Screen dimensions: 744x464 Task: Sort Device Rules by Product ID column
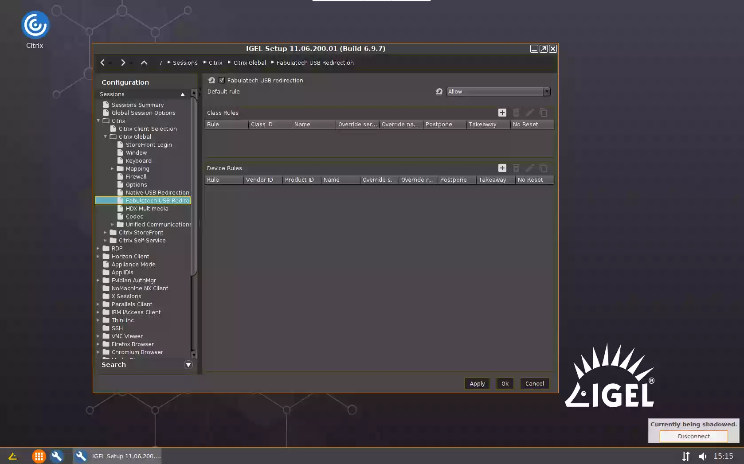click(x=302, y=180)
